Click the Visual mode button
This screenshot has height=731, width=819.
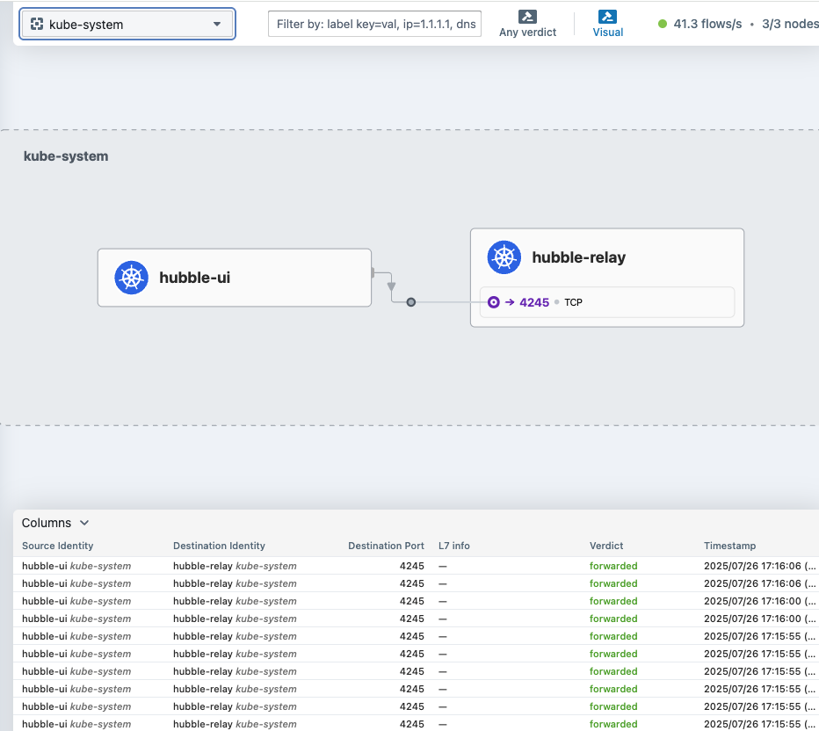(608, 24)
